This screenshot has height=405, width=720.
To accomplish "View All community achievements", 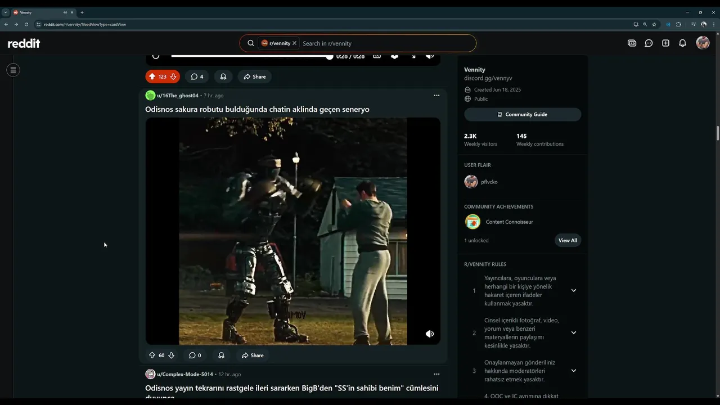I will [x=568, y=240].
